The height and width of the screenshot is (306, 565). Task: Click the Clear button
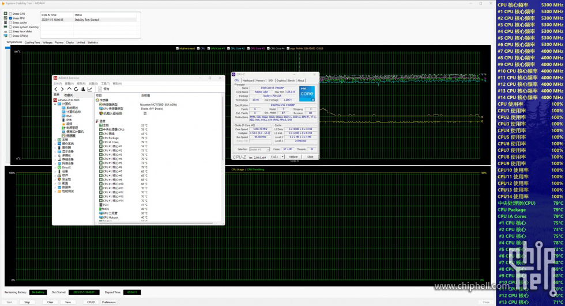point(50,302)
